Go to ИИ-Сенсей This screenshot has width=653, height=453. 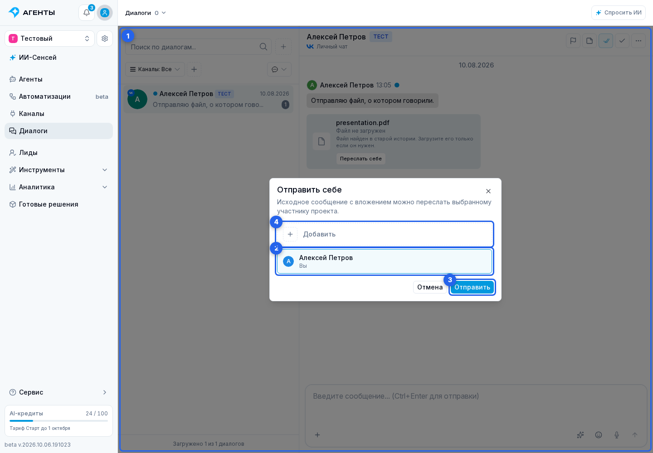click(x=58, y=58)
